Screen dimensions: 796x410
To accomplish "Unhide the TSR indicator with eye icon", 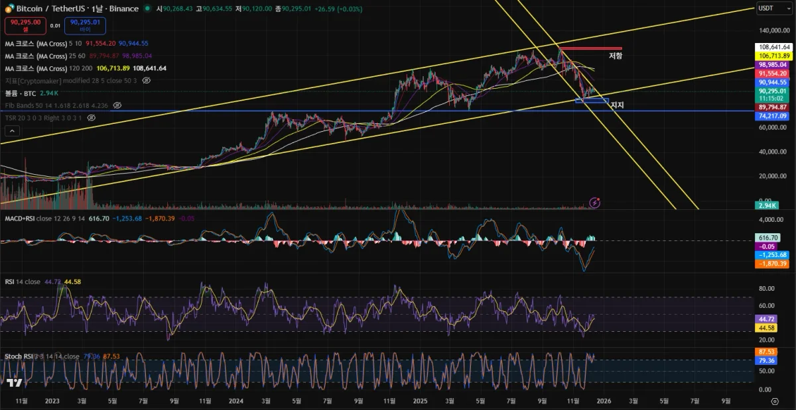I will click(x=91, y=117).
